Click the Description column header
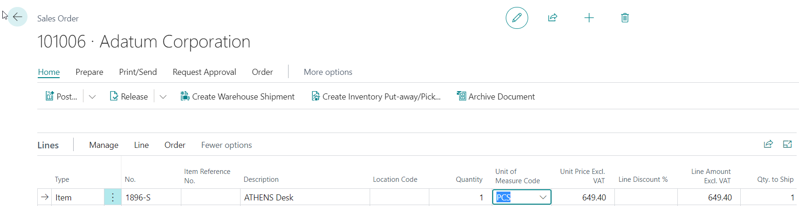799x206 pixels. (x=261, y=179)
